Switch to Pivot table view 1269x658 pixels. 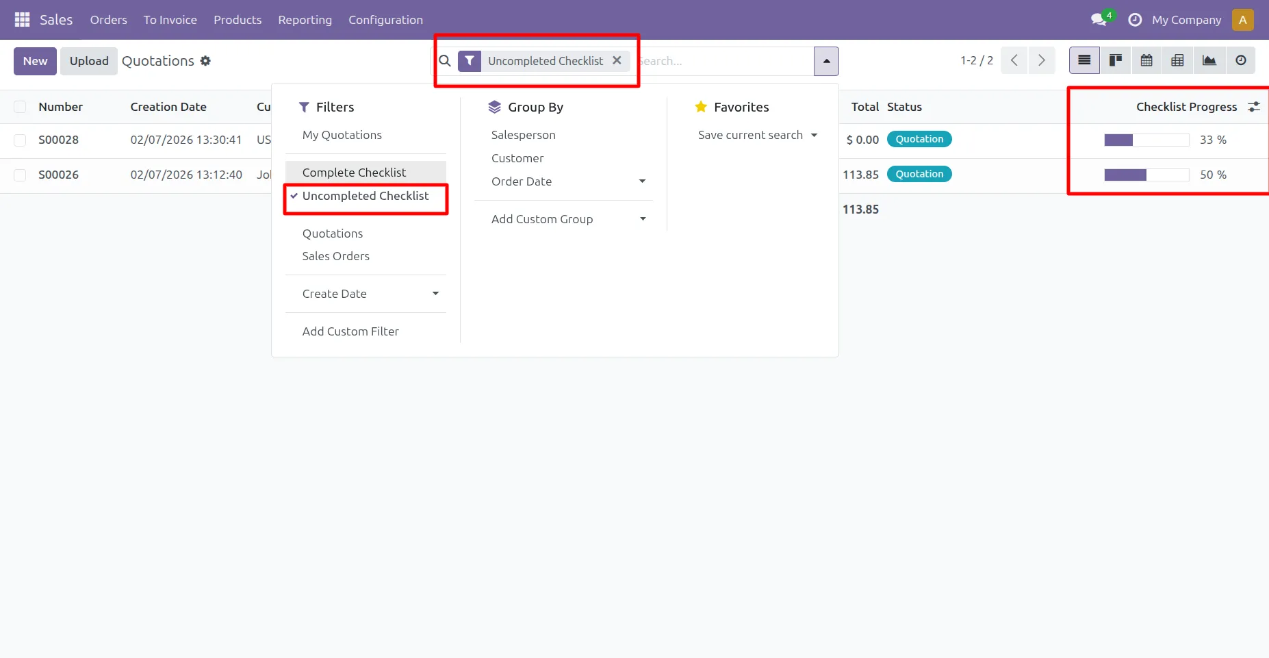point(1177,61)
